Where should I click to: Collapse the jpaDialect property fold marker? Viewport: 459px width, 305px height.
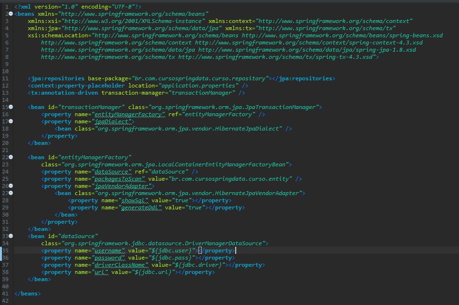11,121
